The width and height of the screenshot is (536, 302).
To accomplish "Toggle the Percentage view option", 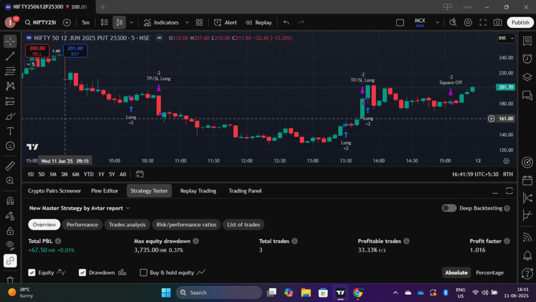I will tap(489, 273).
